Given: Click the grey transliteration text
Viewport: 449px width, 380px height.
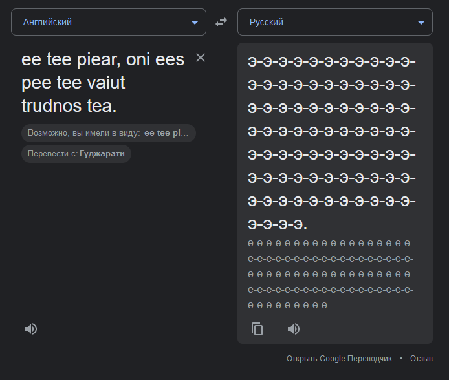Looking at the screenshot, I should [x=330, y=274].
